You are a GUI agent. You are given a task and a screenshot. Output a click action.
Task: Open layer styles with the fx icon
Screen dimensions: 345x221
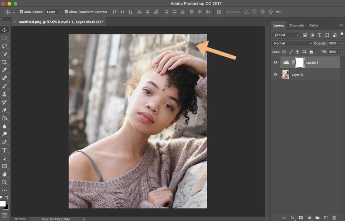[x=292, y=217]
